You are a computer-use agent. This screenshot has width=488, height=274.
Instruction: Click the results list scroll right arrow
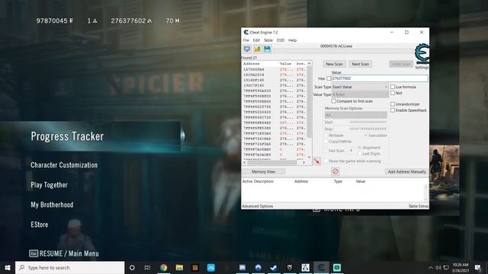tap(303, 162)
